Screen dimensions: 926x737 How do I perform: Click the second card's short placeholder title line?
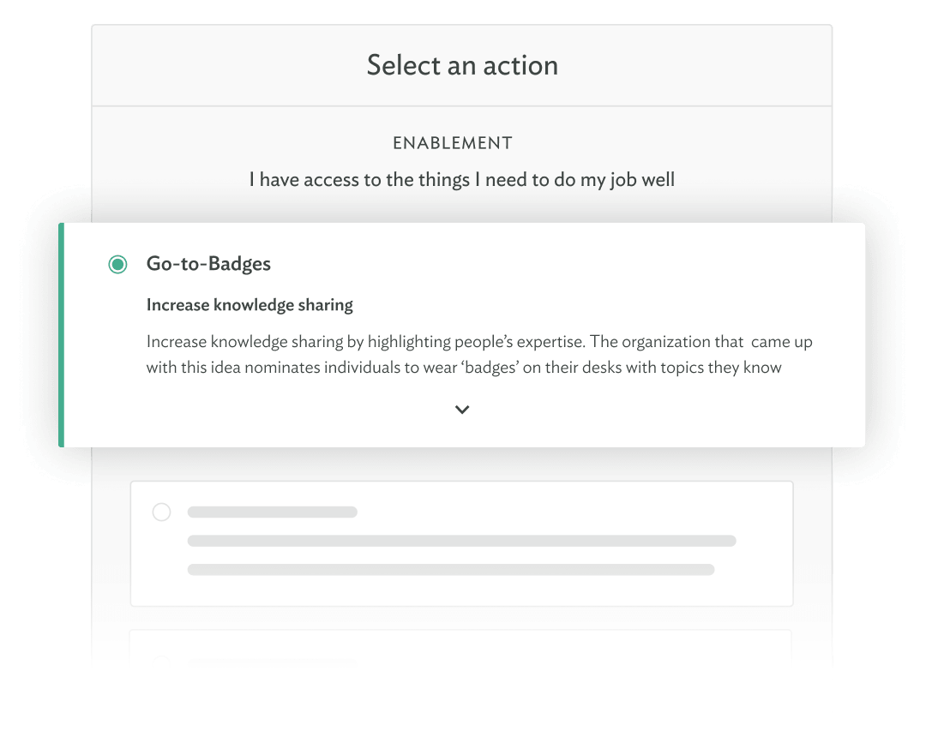pyautogui.click(x=272, y=512)
